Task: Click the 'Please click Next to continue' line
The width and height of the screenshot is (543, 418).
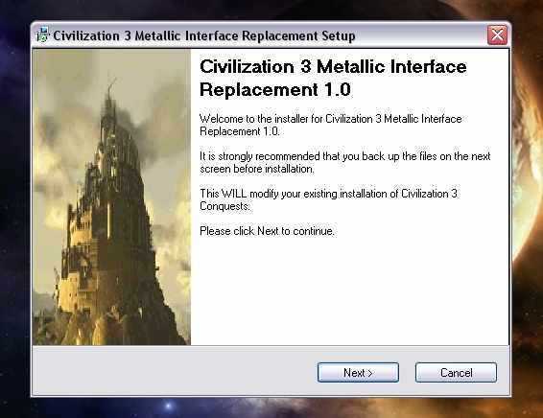Action: pos(267,231)
